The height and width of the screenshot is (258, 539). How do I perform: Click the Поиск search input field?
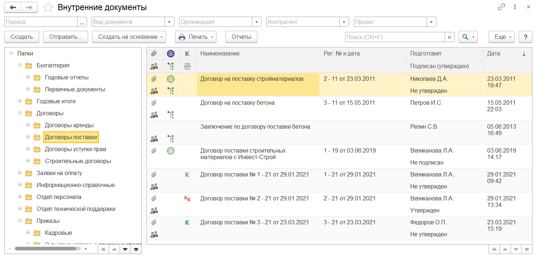[394, 37]
